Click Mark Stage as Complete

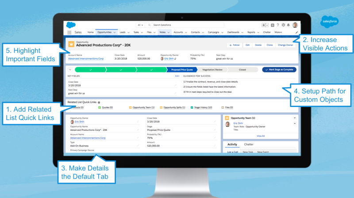pos(279,70)
